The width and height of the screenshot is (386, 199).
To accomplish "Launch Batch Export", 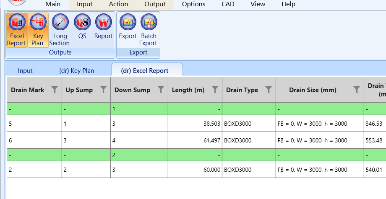I will click(149, 30).
